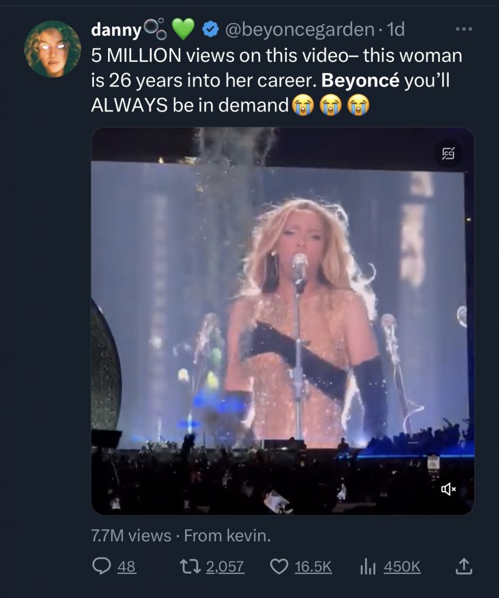Click the reply speech bubble icon
The image size is (499, 598).
[x=102, y=566]
